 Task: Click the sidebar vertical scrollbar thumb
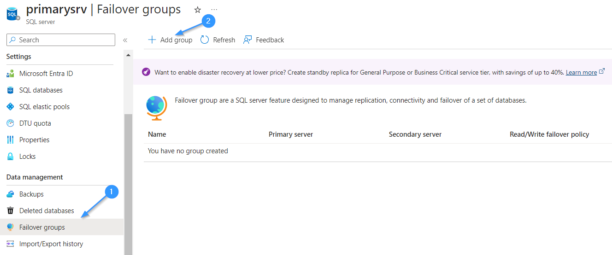click(x=128, y=184)
